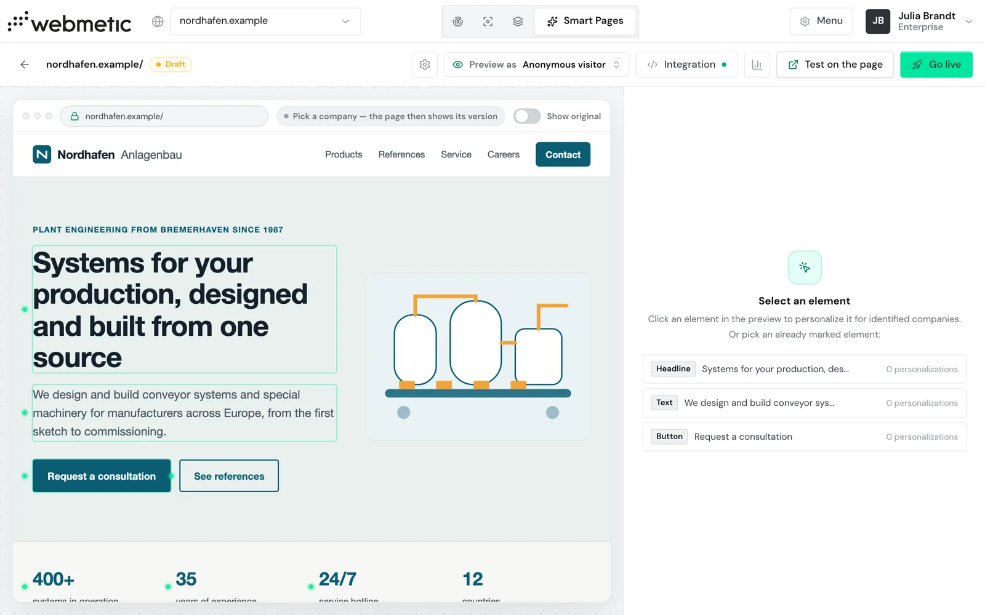
Task: Open the scan-frame icon tab in the top switcher
Action: [x=488, y=22]
